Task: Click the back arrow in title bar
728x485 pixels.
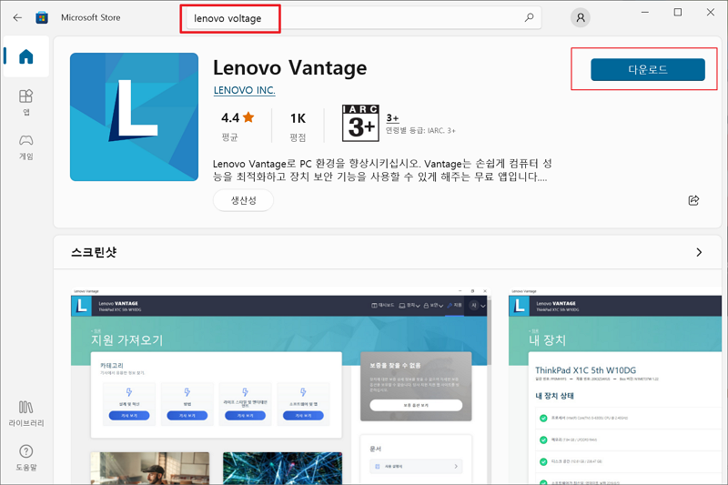Action: click(17, 17)
